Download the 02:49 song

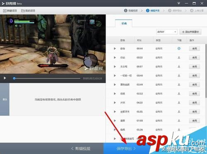179,85
